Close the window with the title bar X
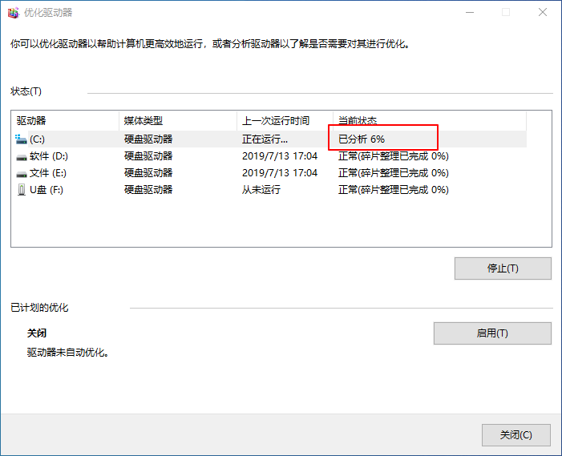 [x=542, y=13]
